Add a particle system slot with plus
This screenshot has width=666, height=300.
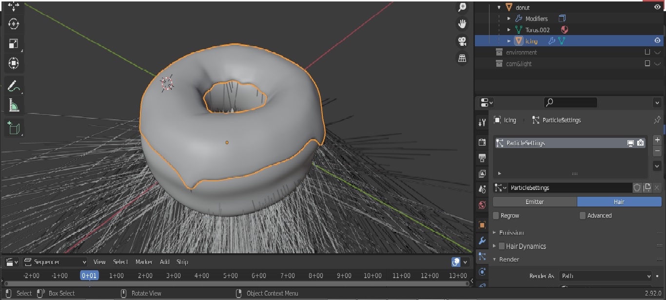pos(657,140)
